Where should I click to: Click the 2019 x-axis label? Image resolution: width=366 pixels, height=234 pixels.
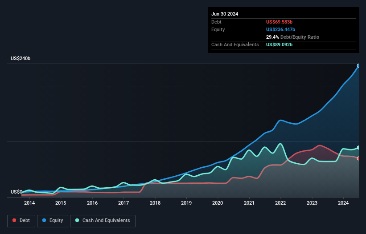(x=186, y=203)
